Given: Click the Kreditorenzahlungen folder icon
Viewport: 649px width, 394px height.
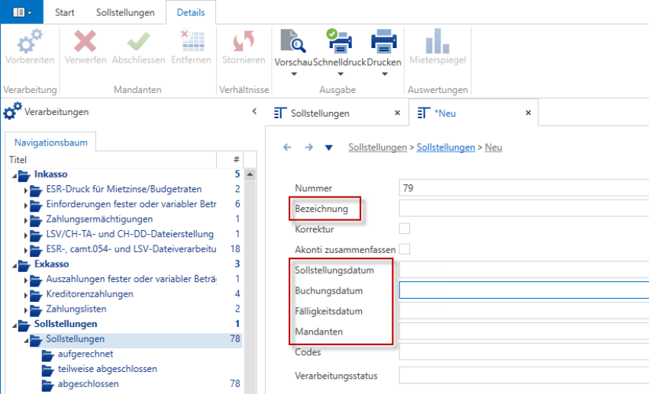Looking at the screenshot, I should point(36,295).
